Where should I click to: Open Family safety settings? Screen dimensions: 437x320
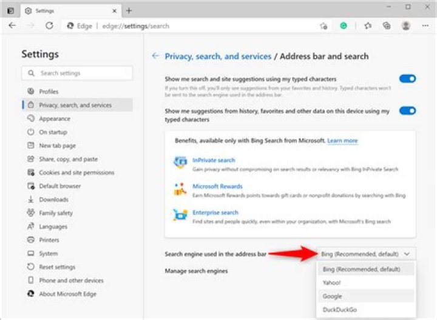[x=77, y=213]
